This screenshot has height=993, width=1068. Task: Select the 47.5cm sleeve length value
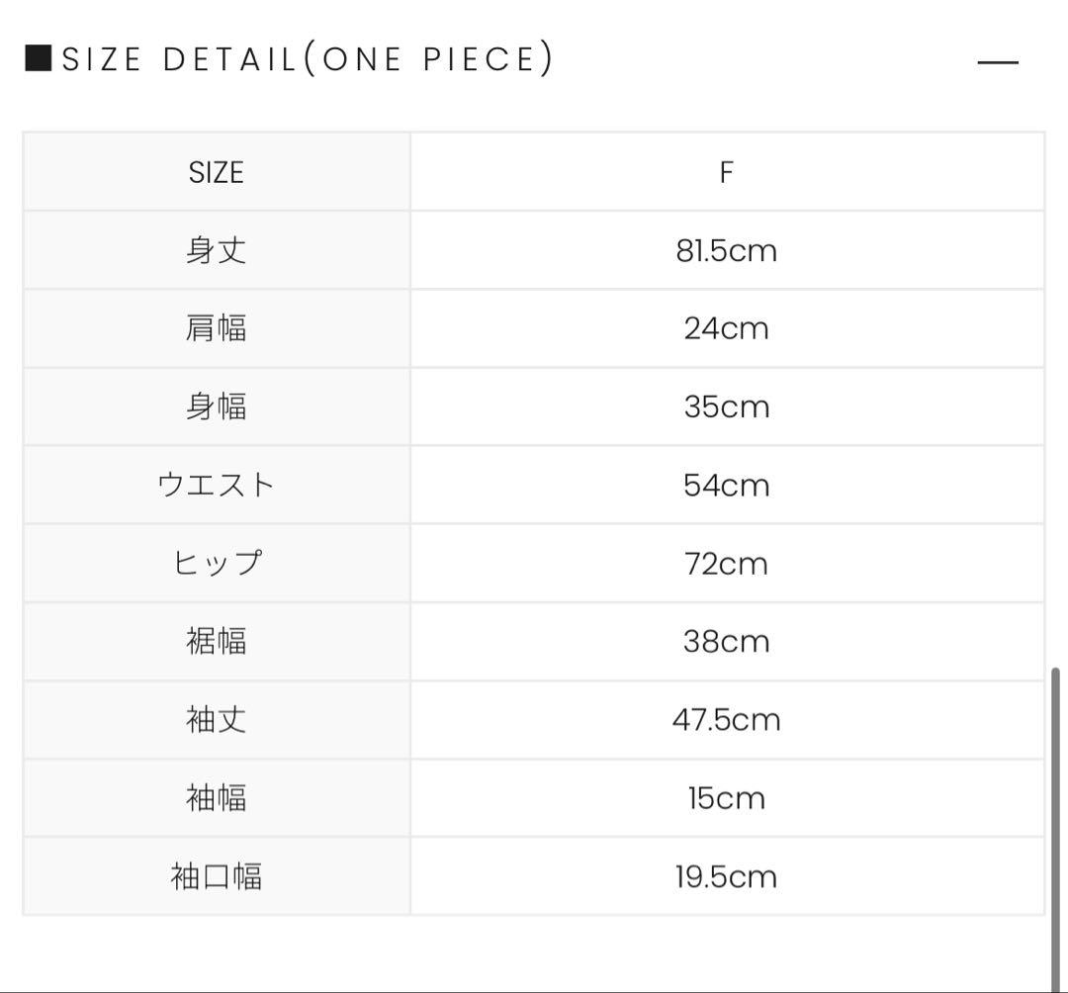coord(726,719)
